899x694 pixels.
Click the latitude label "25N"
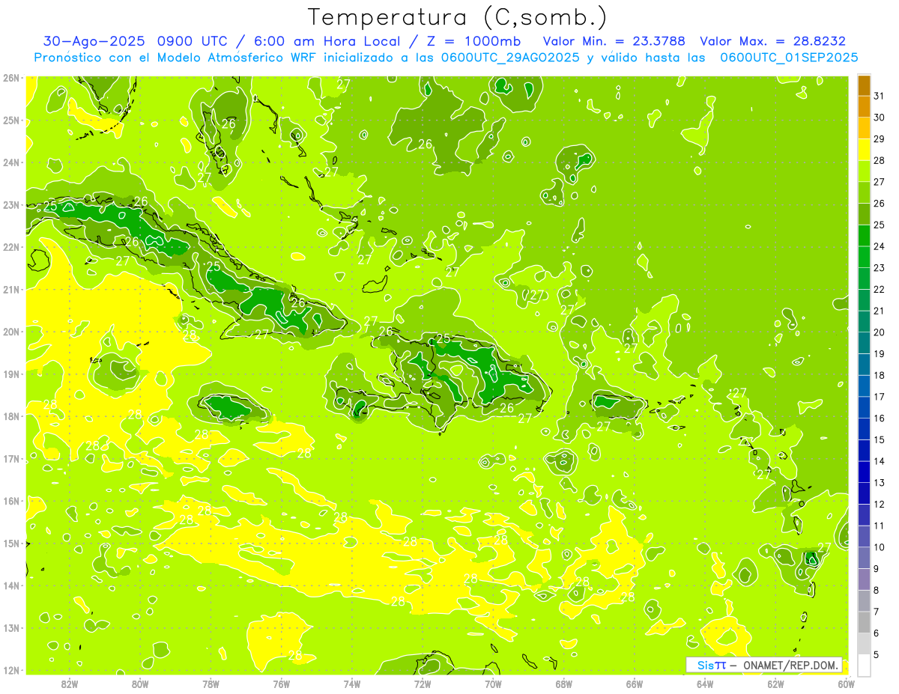tap(10, 121)
